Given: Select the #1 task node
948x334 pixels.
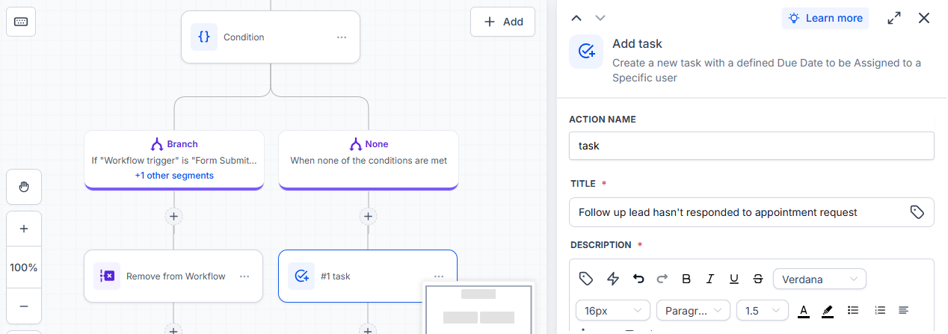Looking at the screenshot, I should coord(368,276).
